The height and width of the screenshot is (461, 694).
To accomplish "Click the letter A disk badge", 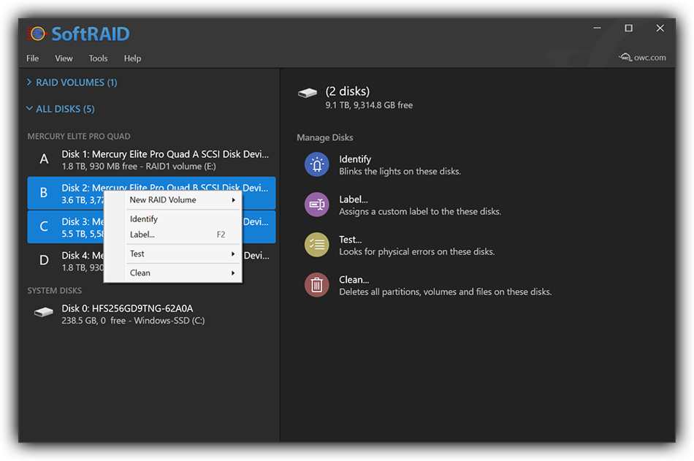I will 44,159.
